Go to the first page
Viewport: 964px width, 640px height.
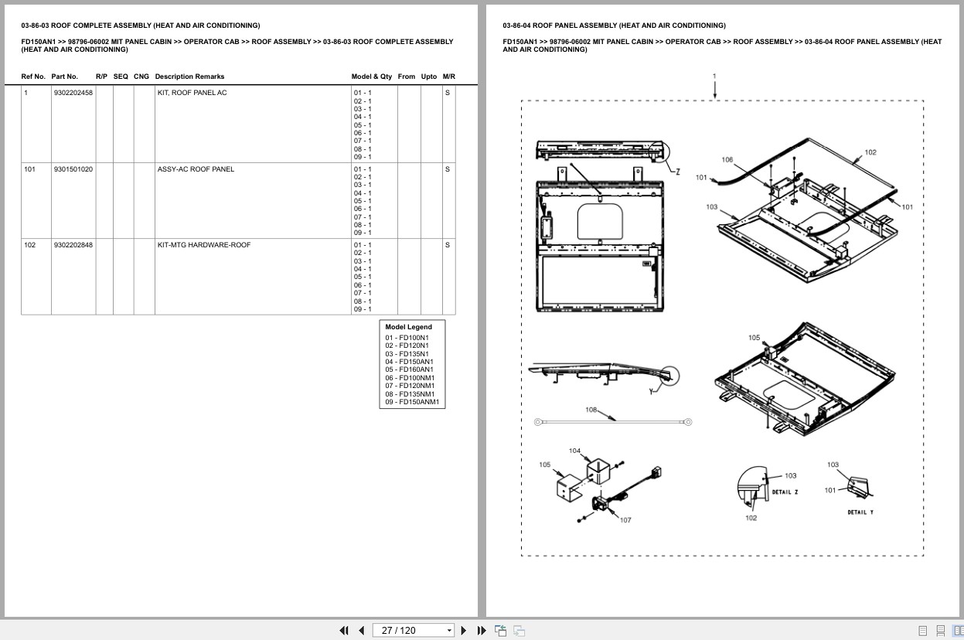pyautogui.click(x=344, y=630)
